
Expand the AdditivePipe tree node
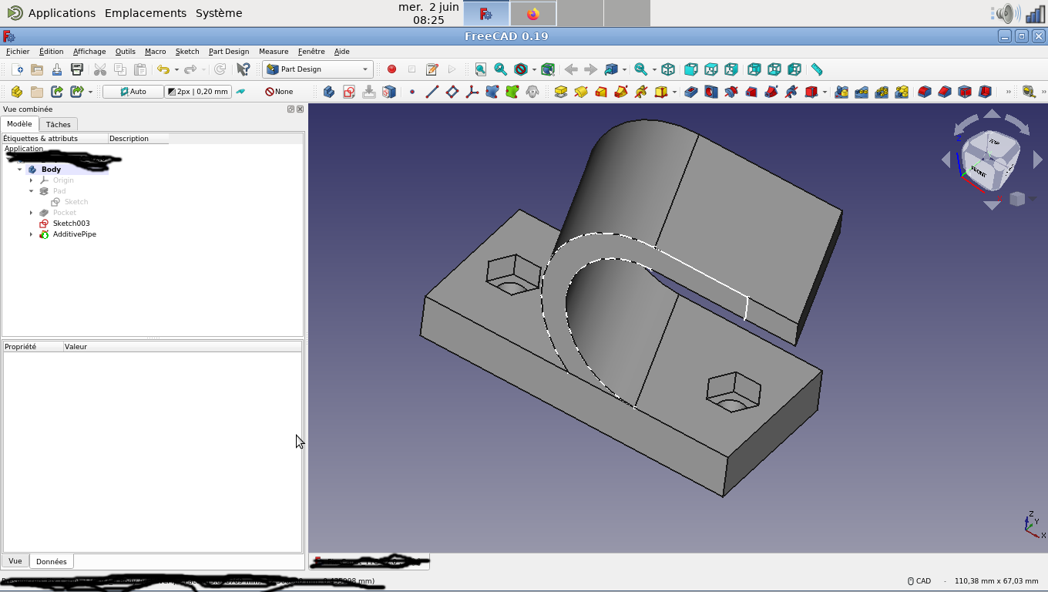[x=32, y=234]
